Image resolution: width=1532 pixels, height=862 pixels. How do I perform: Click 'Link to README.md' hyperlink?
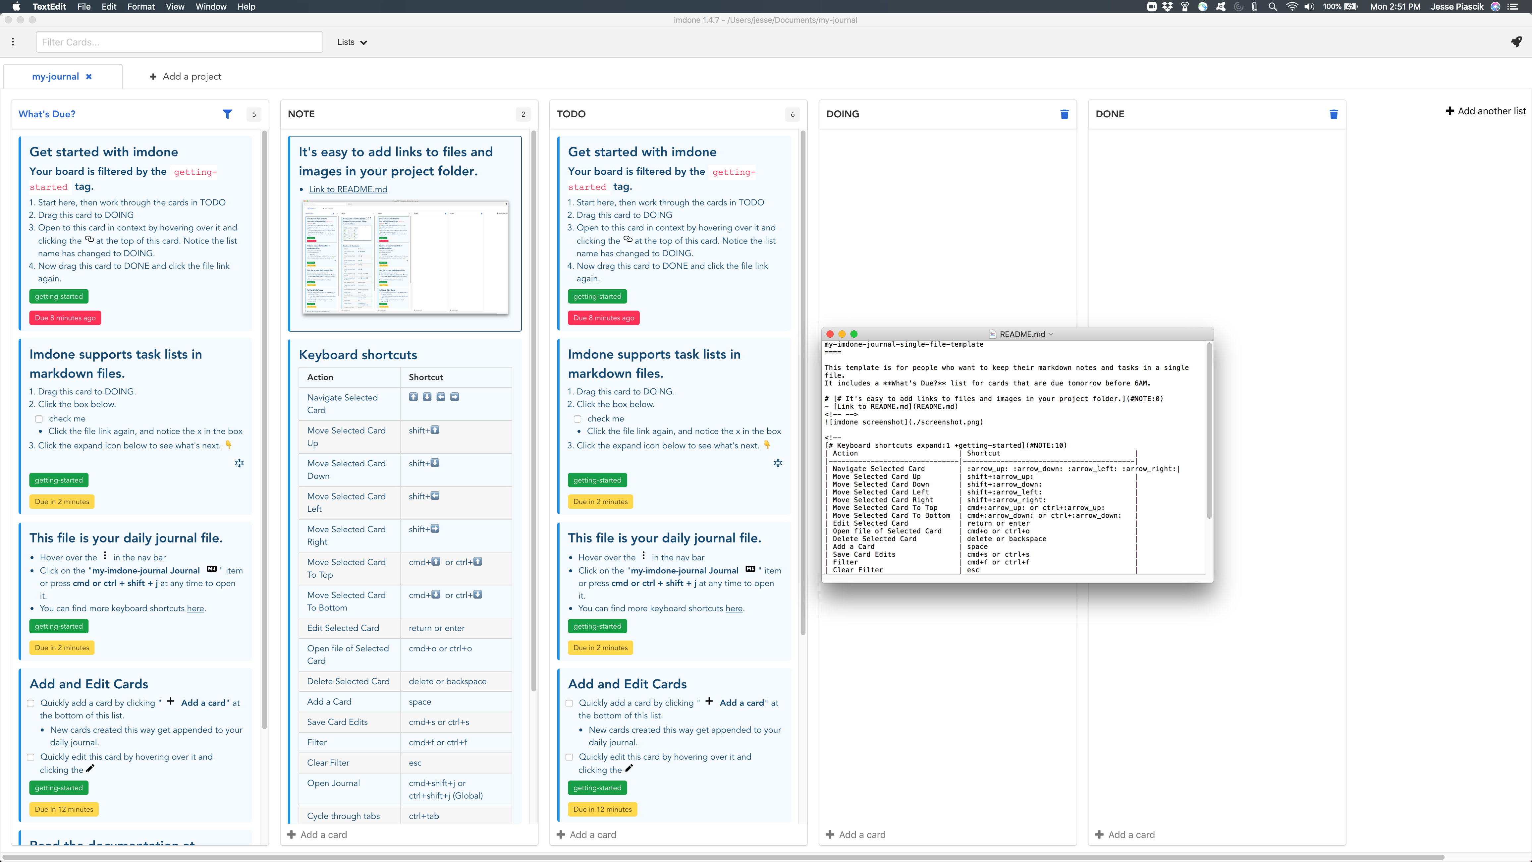[x=348, y=189]
